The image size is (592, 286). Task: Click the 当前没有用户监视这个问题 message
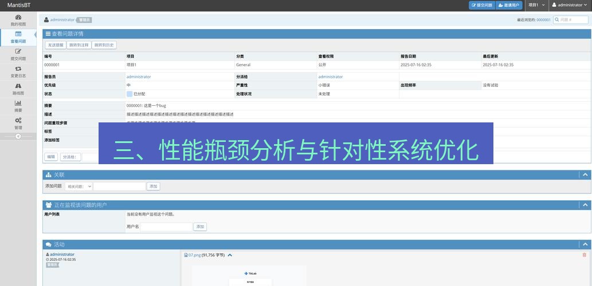[x=151, y=214]
